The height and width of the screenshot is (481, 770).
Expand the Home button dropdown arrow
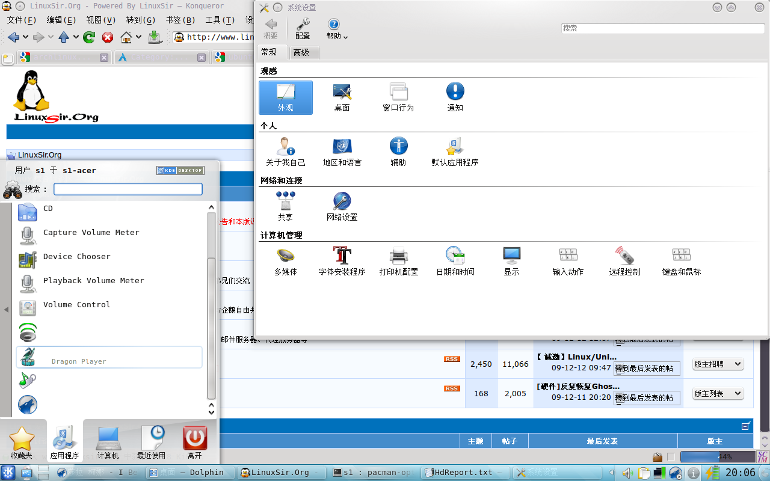[x=138, y=37]
